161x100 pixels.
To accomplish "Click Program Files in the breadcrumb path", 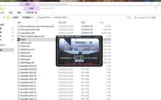I will click(44, 17).
